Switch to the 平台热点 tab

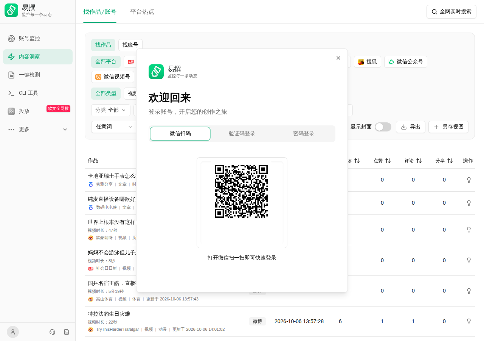(x=142, y=12)
